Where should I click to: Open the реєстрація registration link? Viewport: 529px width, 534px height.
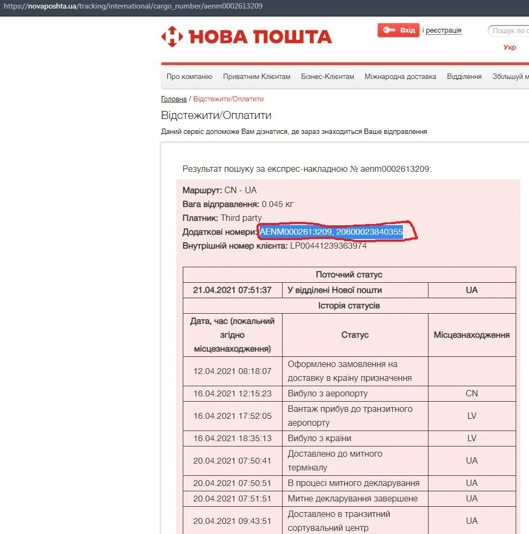click(444, 30)
